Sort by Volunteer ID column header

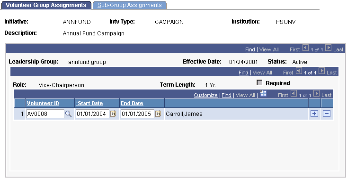coord(43,103)
